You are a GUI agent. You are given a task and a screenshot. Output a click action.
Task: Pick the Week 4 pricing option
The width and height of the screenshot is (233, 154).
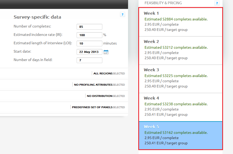point(181,107)
